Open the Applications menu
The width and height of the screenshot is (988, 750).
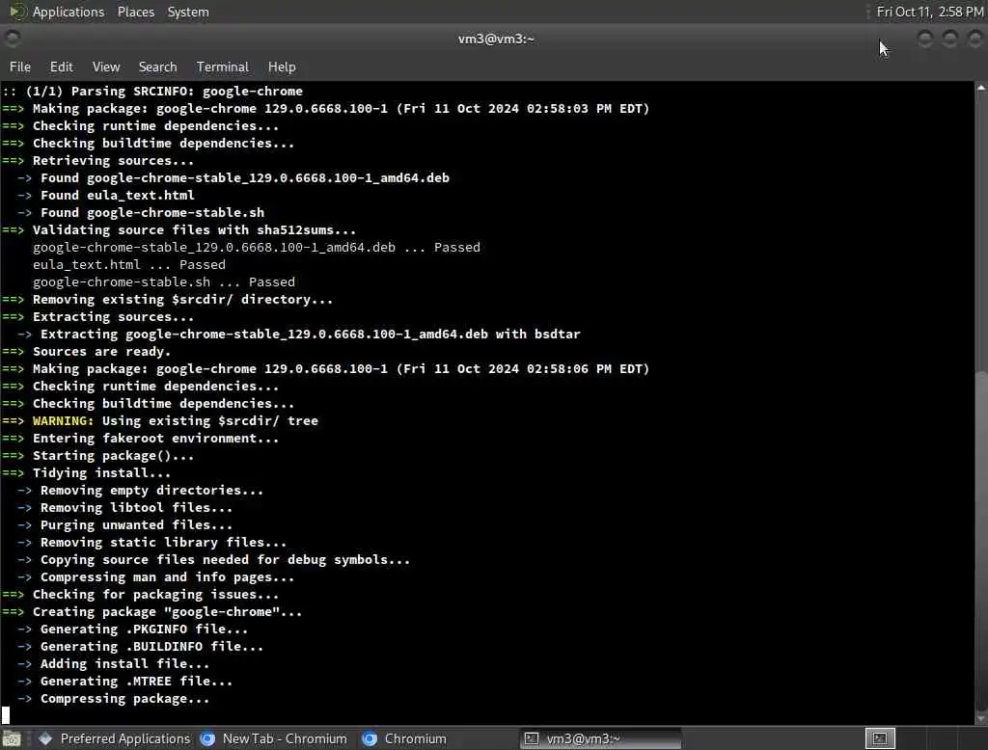pos(69,12)
